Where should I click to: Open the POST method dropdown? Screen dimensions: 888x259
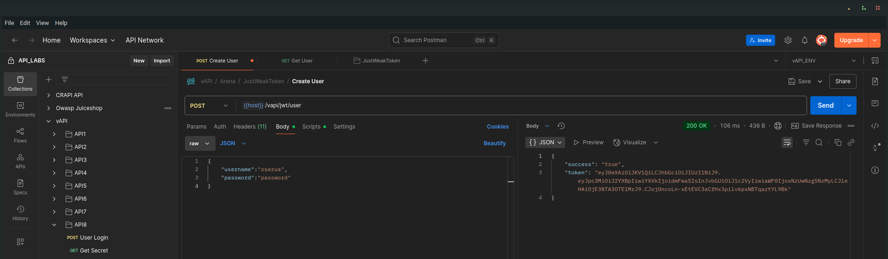[209, 105]
